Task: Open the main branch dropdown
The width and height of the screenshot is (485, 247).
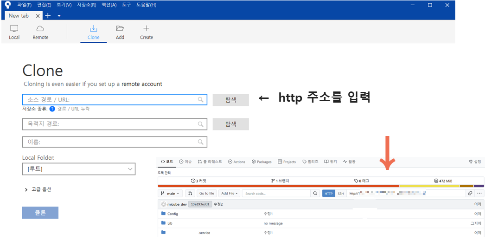Action: click(x=171, y=194)
